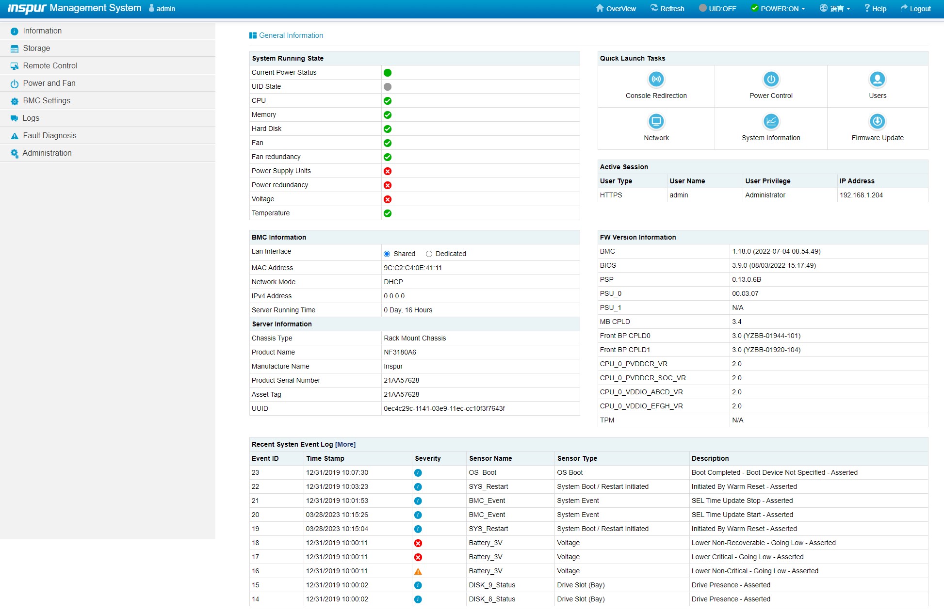Open System Information quick launch icon
This screenshot has height=614, width=944.
pyautogui.click(x=771, y=121)
